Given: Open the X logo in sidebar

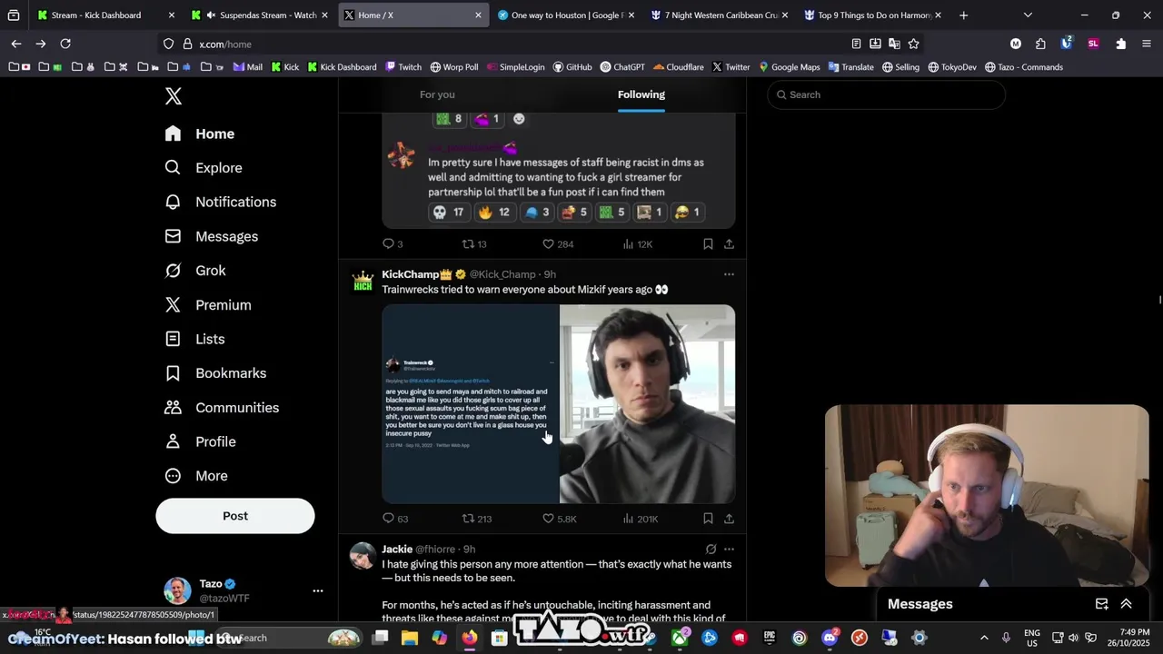Looking at the screenshot, I should [x=173, y=96].
